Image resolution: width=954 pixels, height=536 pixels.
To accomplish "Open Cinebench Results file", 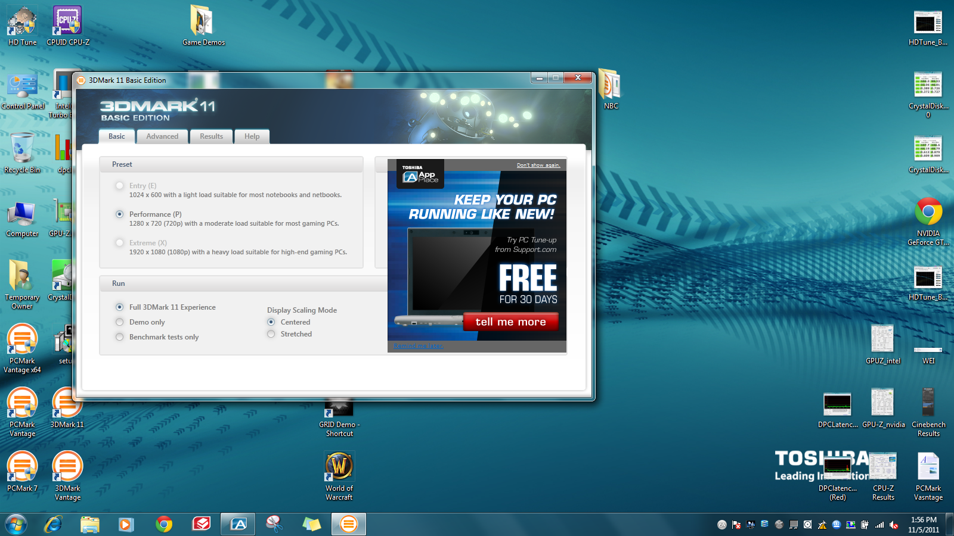I will (928, 412).
